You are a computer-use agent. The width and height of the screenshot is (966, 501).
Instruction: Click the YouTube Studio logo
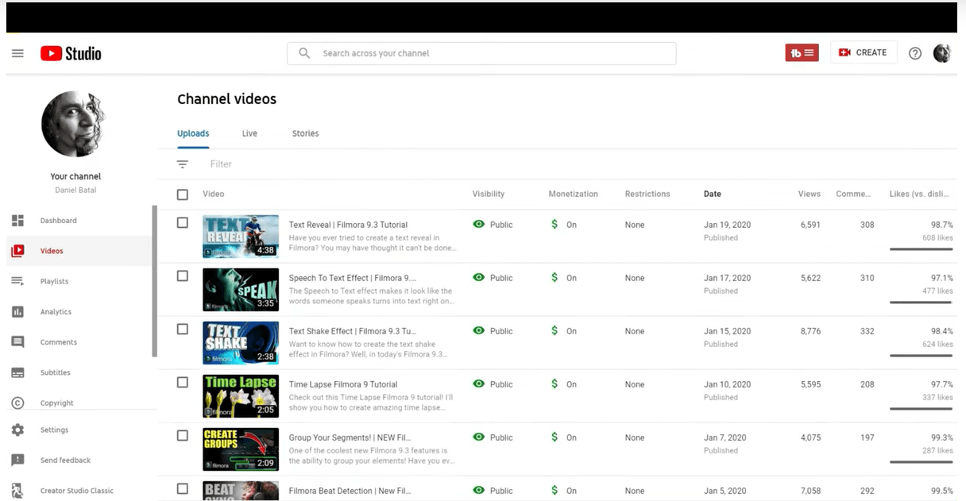tap(71, 53)
